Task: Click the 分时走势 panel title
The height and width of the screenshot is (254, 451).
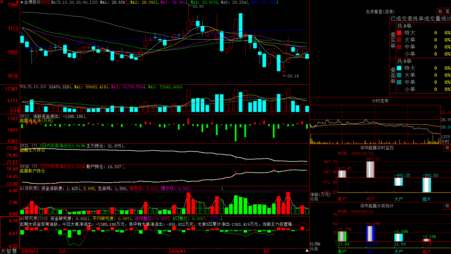Action: pos(380,101)
